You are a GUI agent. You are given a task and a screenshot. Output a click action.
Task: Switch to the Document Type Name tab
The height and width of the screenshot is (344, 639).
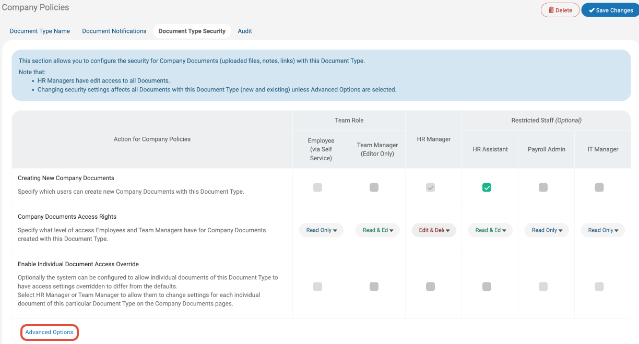point(40,31)
